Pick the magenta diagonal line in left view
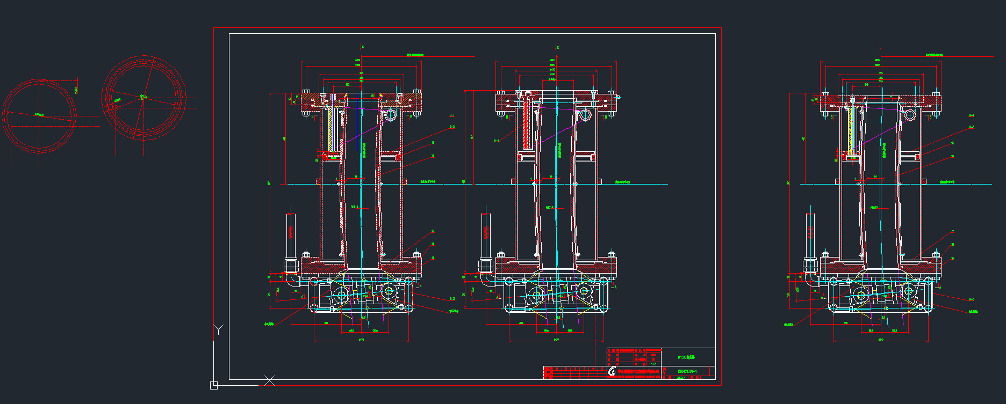This screenshot has width=1006, height=404. (360, 131)
